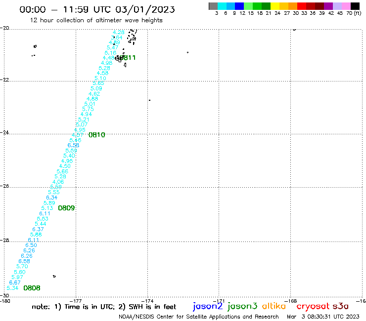Click the -171 longitude axis label
Screen dimensions: 366x321
[219, 301]
